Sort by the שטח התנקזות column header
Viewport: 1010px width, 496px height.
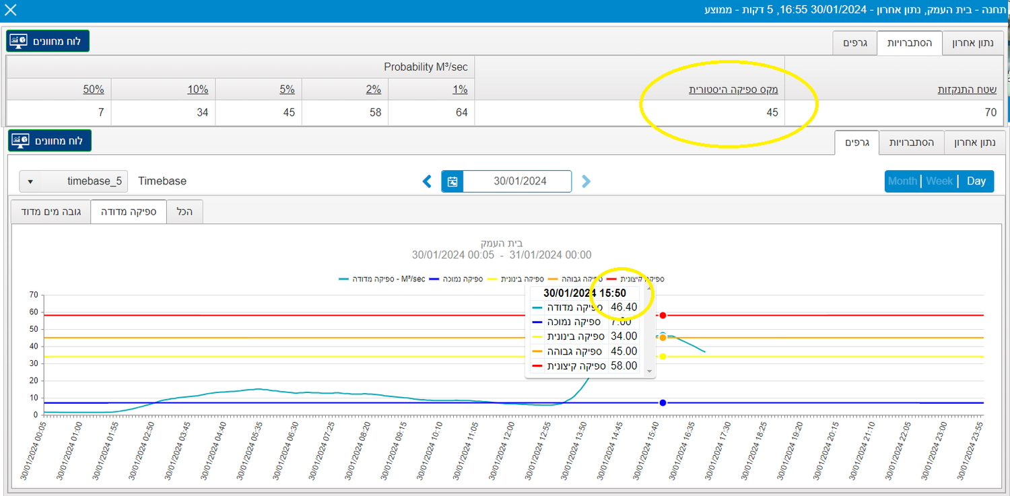point(966,90)
